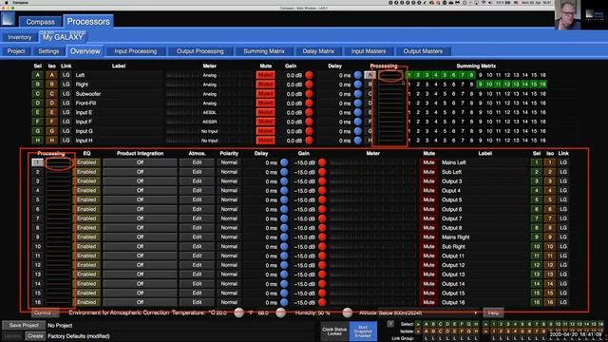Switch to the Input Processing tab
The width and height of the screenshot is (608, 342).
[136, 51]
